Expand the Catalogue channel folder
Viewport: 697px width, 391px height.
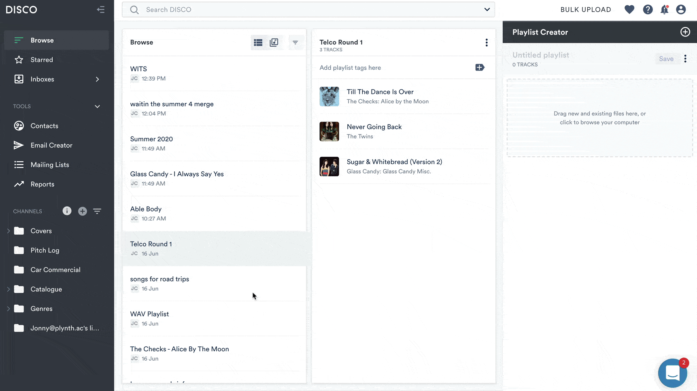coord(8,289)
